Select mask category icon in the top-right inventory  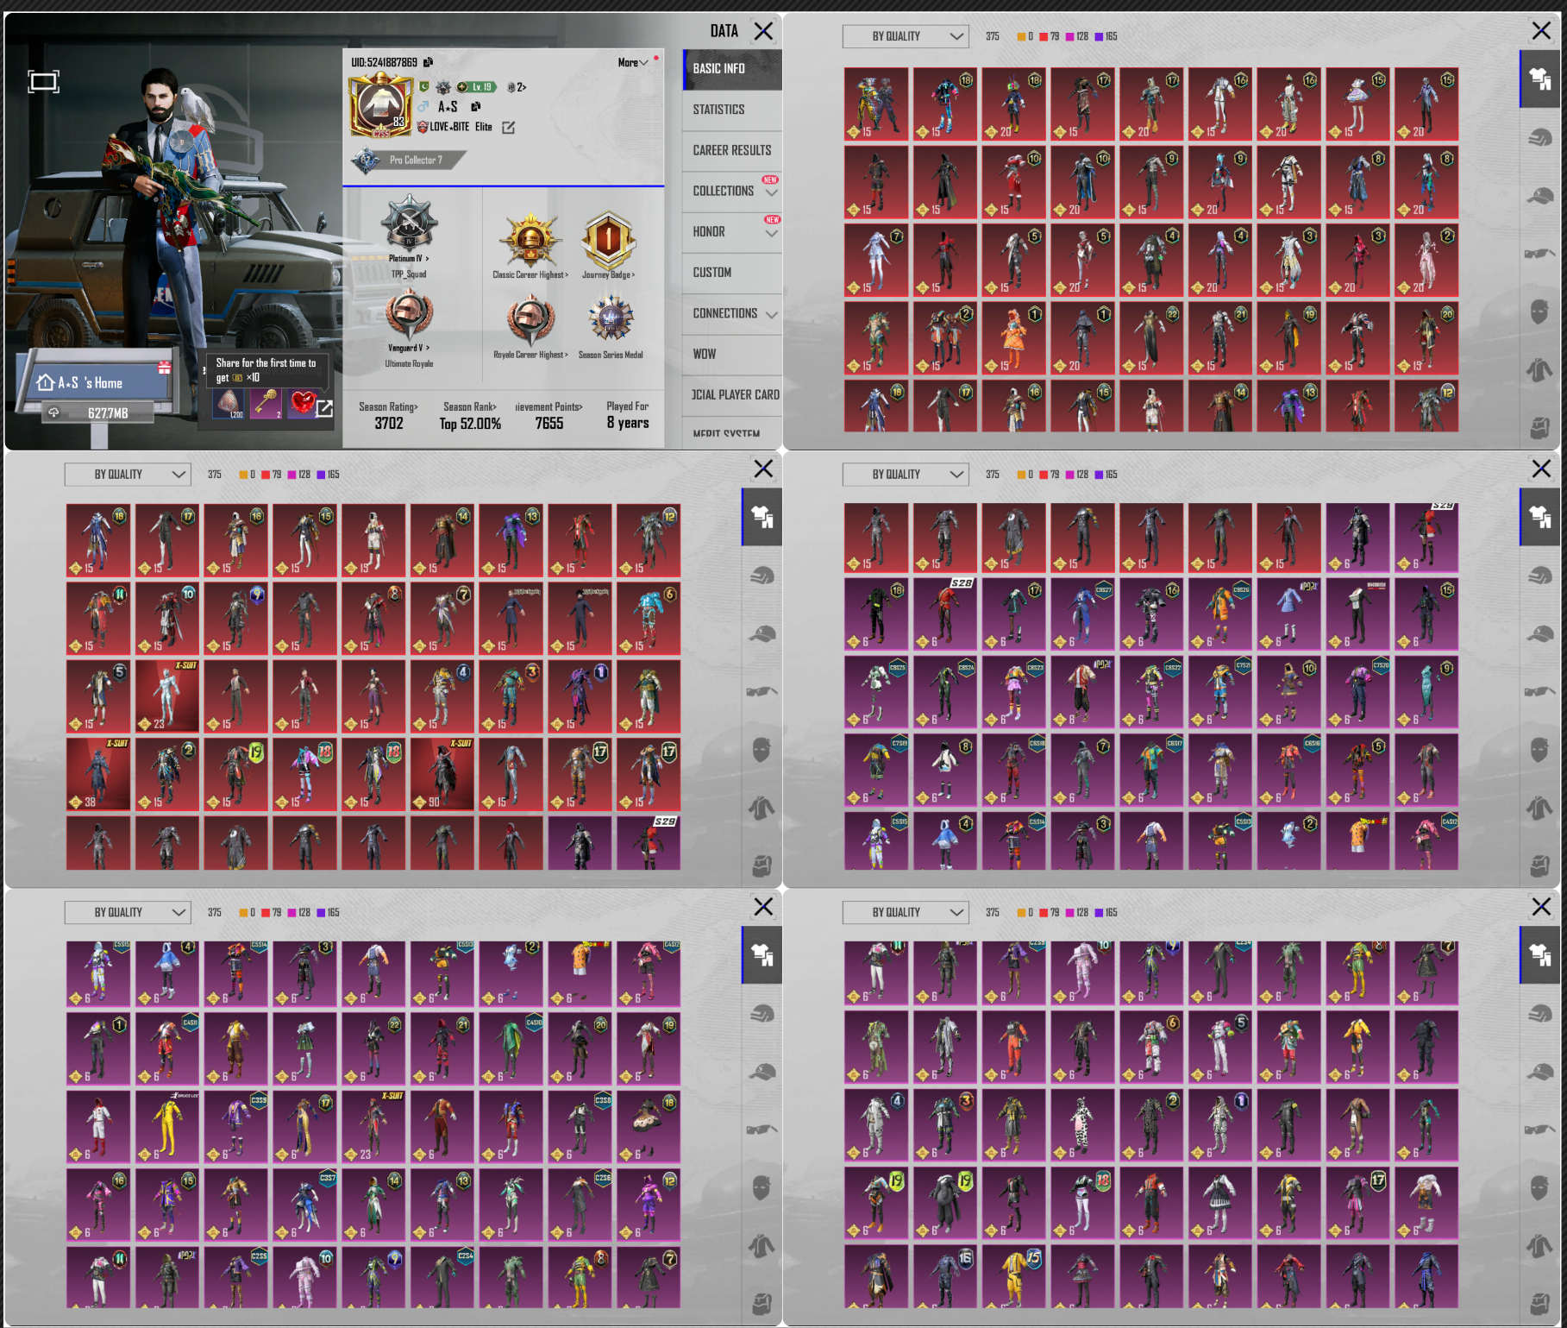point(1539,312)
